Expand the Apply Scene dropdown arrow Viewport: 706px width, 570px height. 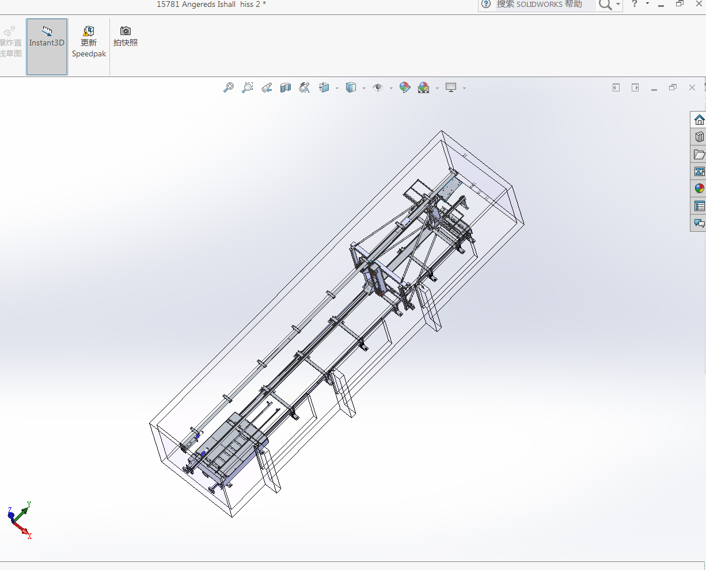[x=437, y=88]
